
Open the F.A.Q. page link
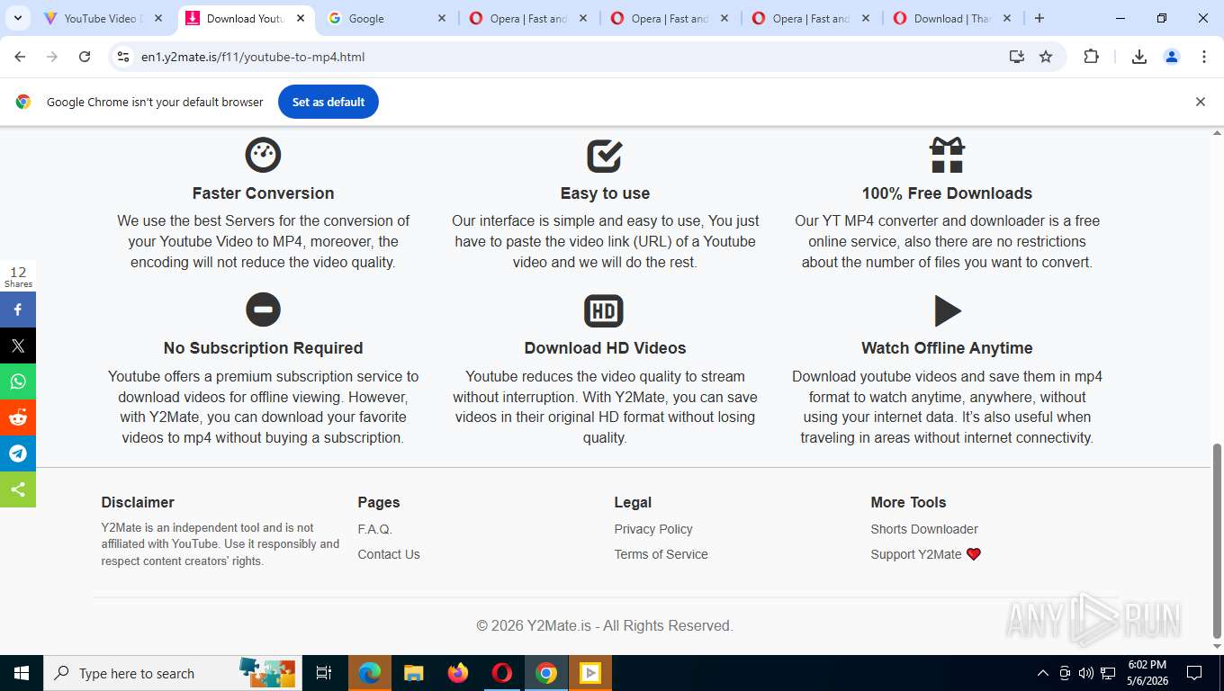(375, 529)
